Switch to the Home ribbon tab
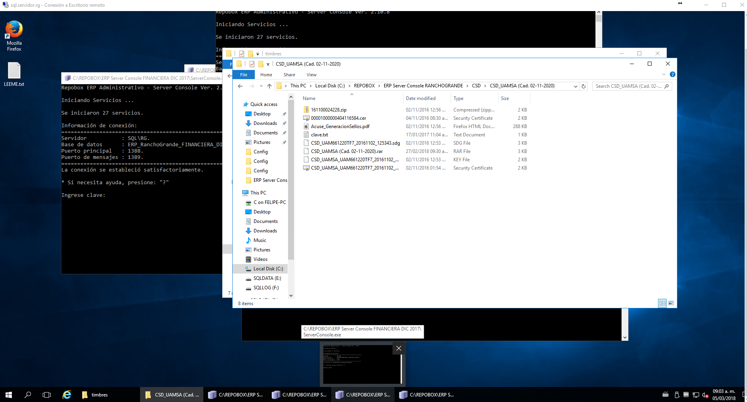The image size is (747, 402). click(266, 75)
